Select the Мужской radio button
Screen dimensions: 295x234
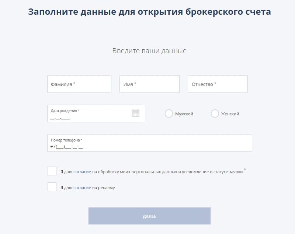coord(169,114)
